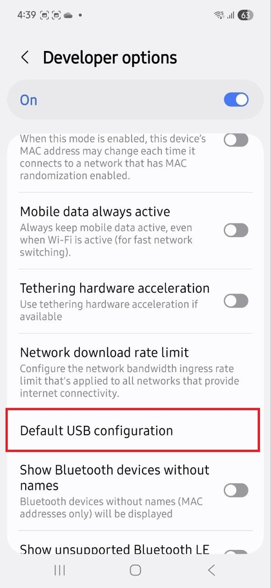
Task: Tap the navigation bar Back icon
Action: [212, 571]
